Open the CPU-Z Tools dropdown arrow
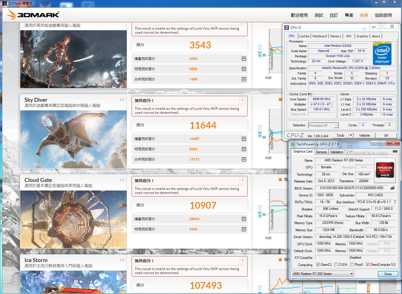Viewport: 402px width, 294px height. (351, 135)
